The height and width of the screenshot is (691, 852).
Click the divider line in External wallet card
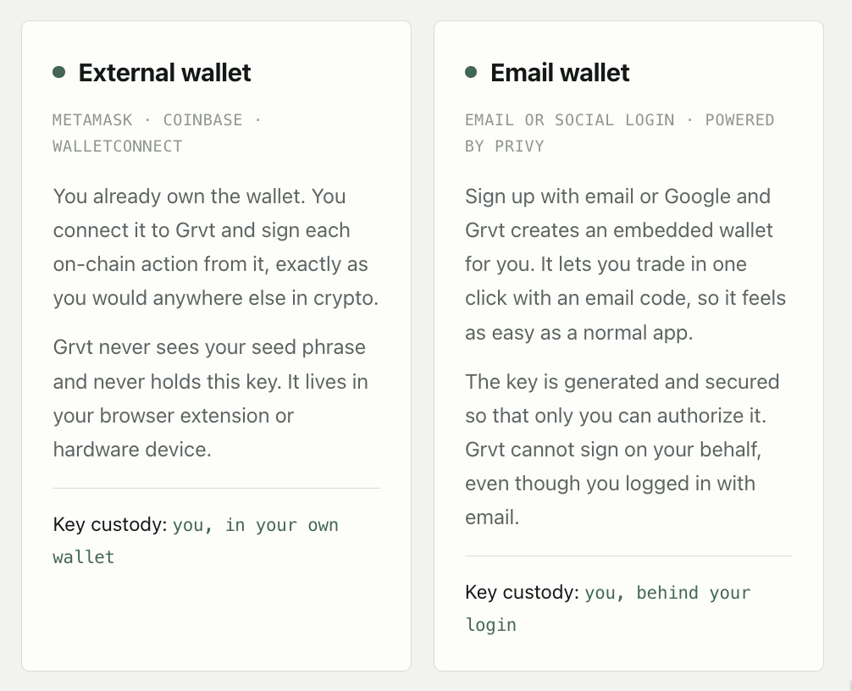tap(216, 488)
